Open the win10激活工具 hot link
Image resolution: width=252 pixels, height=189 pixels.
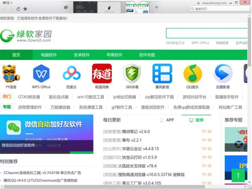(91, 97)
